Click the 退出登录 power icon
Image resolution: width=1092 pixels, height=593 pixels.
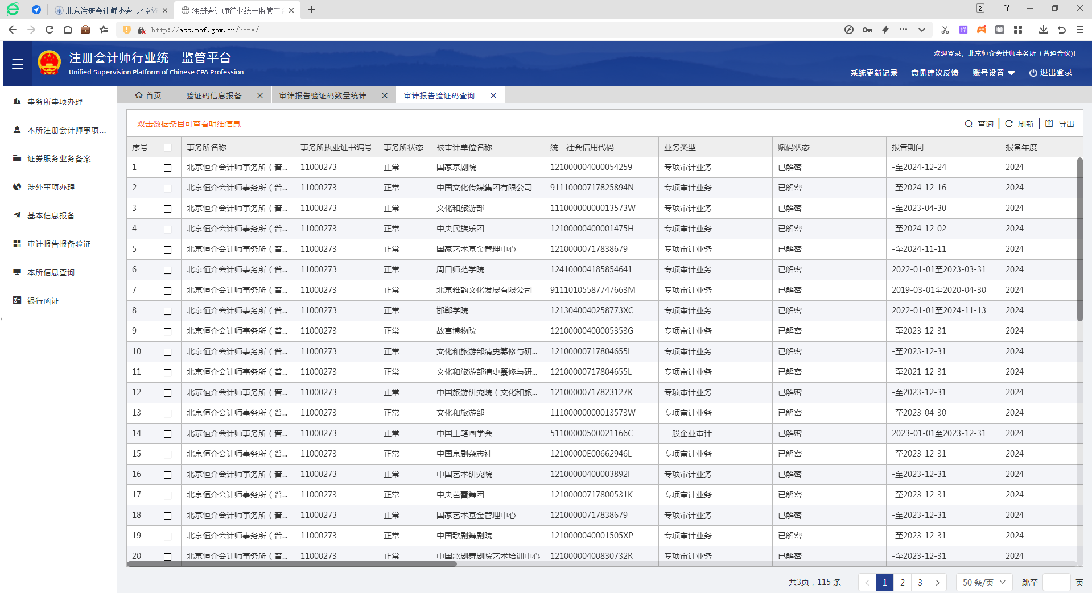1033,73
